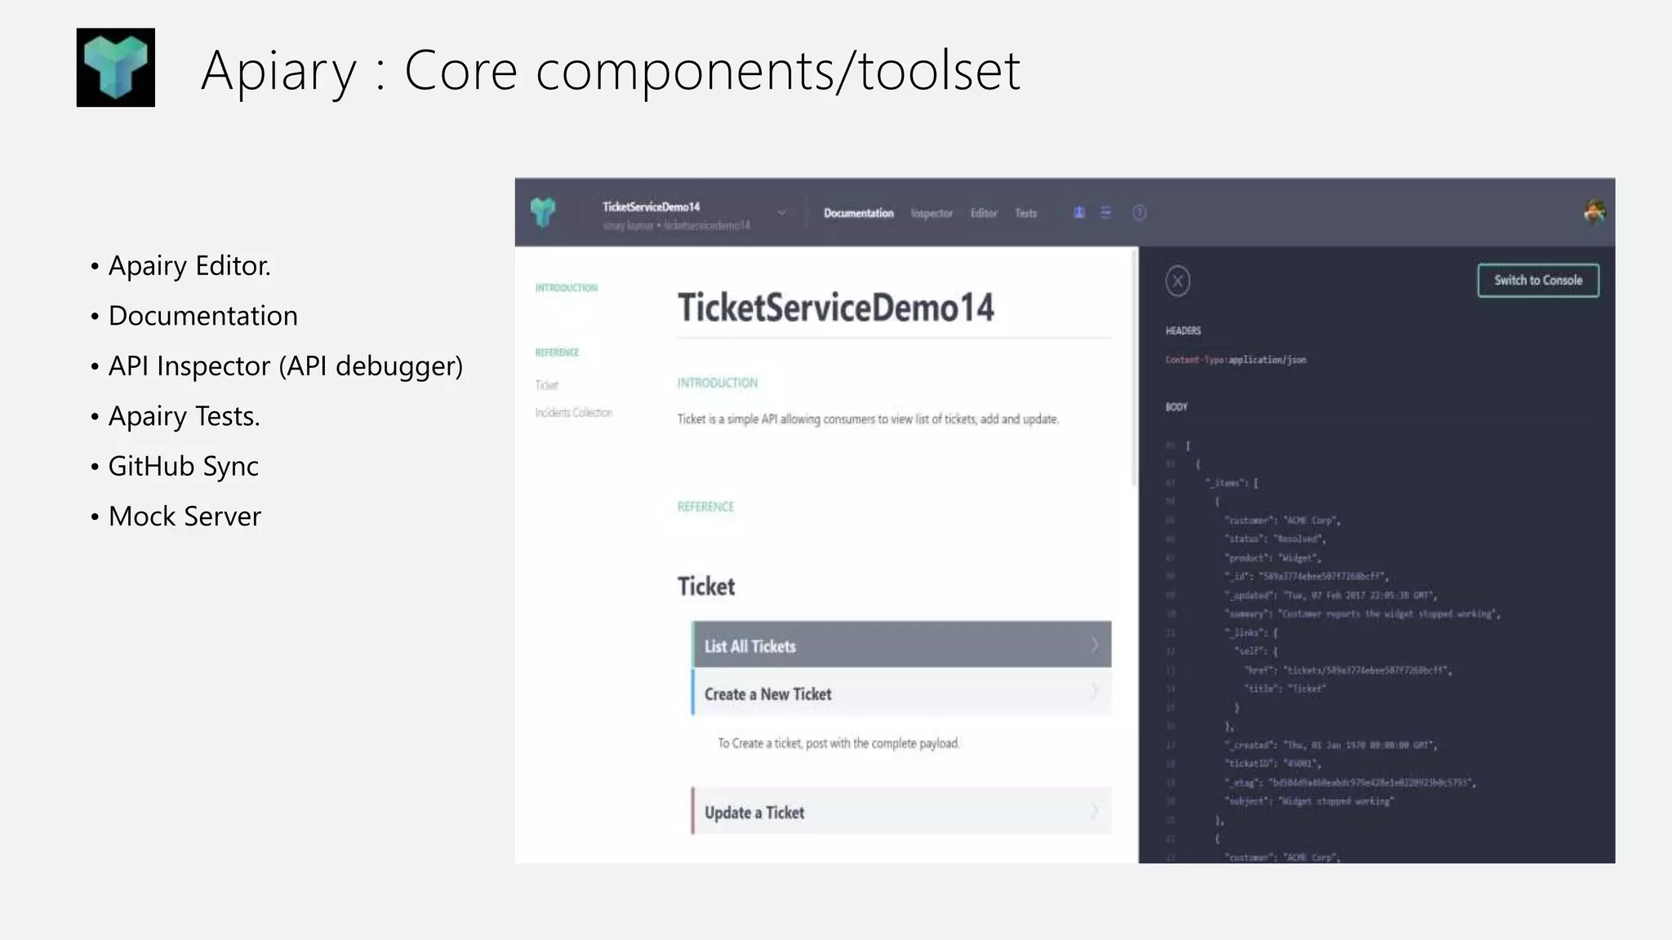This screenshot has height=940, width=1672.
Task: Click the documentation pane scrollbar
Action: pos(1134,367)
